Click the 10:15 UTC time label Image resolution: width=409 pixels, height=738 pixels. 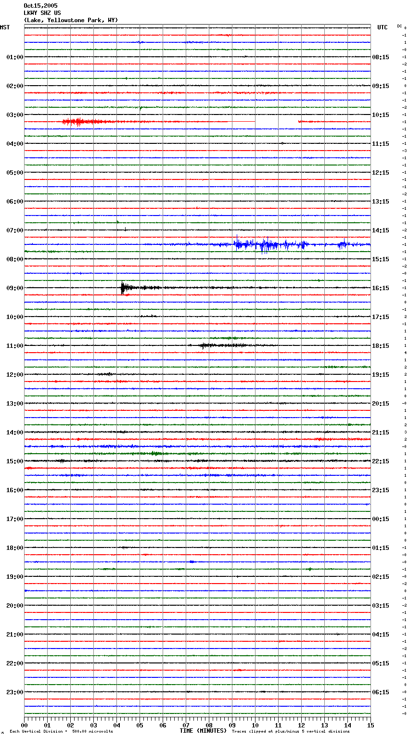click(x=381, y=115)
